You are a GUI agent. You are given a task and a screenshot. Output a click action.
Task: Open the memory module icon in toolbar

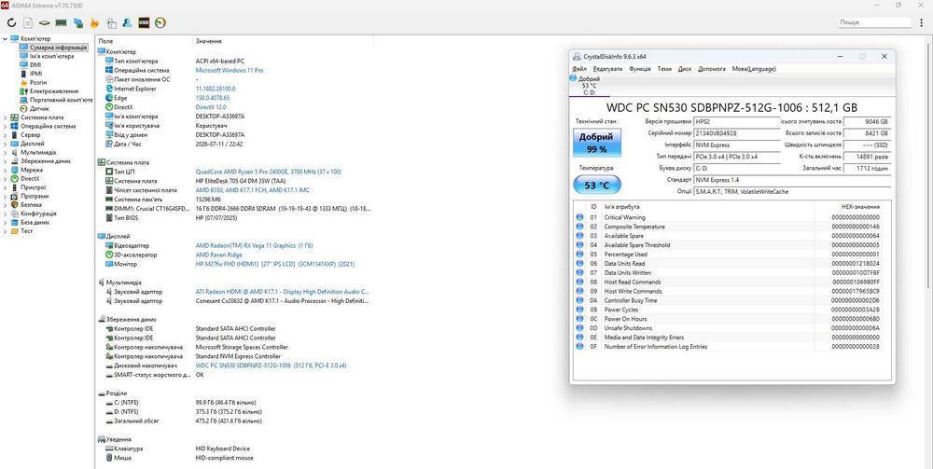pos(61,22)
